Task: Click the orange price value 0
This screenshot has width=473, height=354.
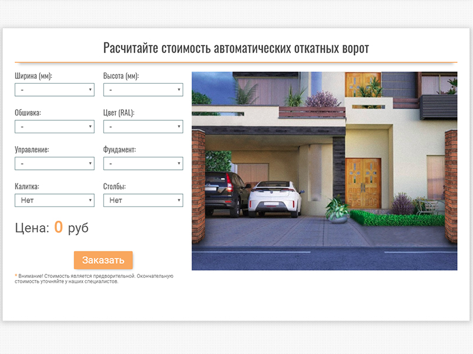Action: click(58, 227)
